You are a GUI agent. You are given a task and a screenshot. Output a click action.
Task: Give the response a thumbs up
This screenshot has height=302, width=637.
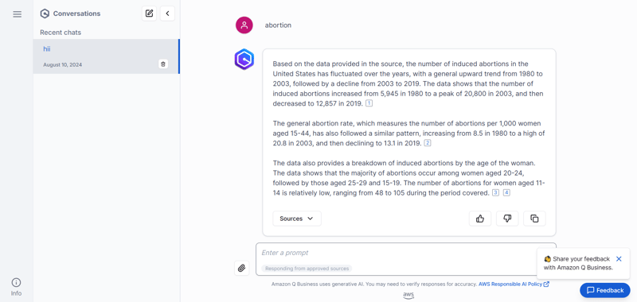click(x=480, y=219)
